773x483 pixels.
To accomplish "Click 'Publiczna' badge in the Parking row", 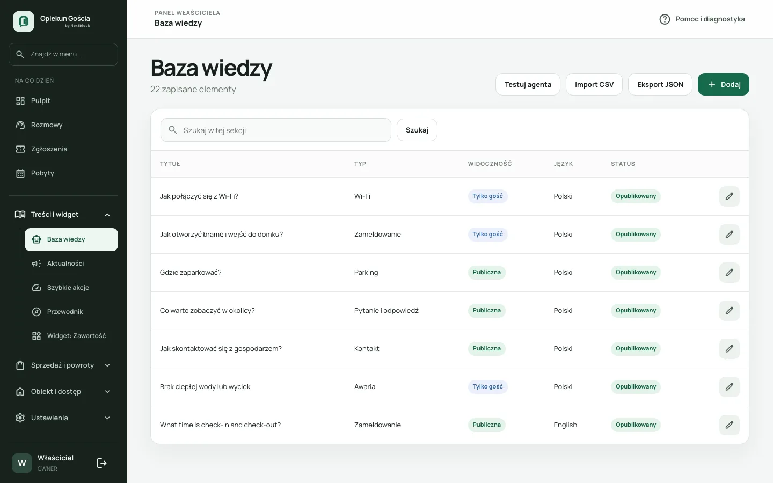I will click(x=487, y=273).
